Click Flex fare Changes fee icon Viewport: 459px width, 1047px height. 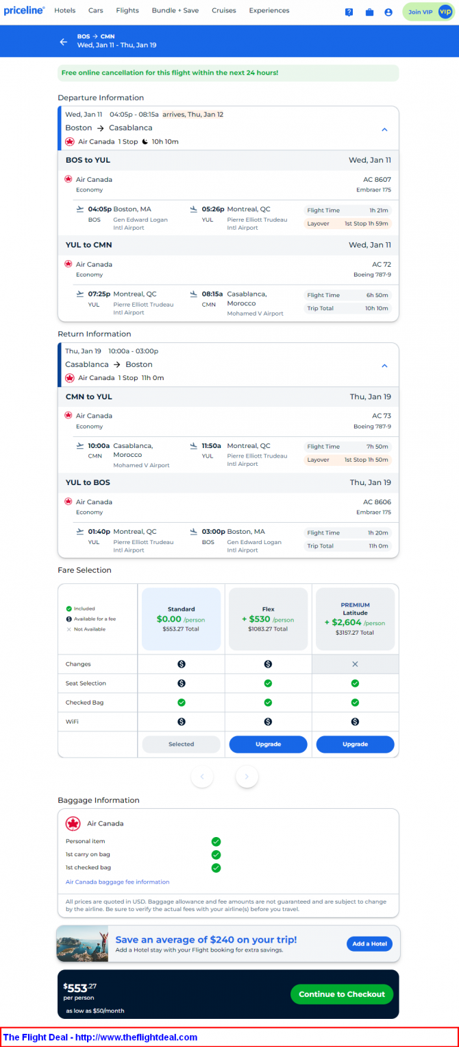click(x=268, y=664)
